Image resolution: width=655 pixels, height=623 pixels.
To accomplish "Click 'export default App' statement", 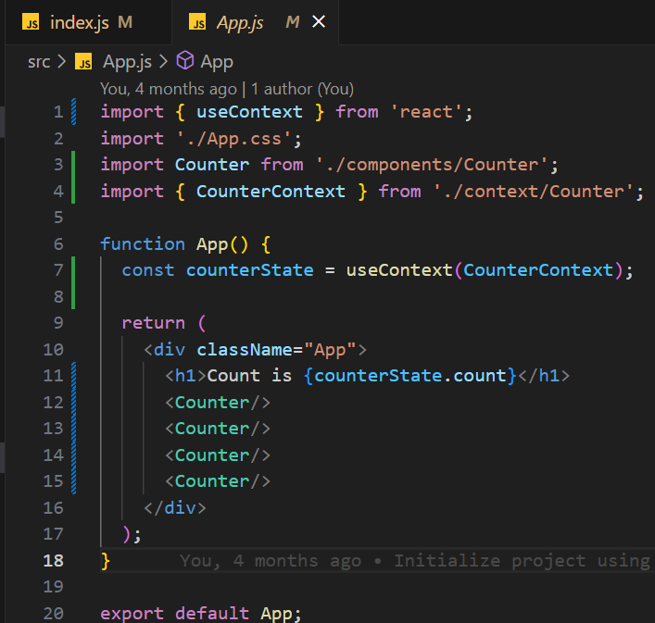I will (x=201, y=614).
